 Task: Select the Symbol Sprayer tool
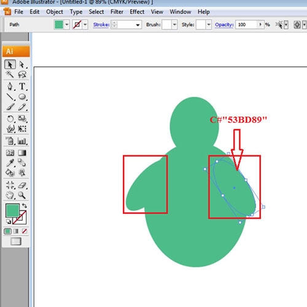pyautogui.click(x=10, y=141)
